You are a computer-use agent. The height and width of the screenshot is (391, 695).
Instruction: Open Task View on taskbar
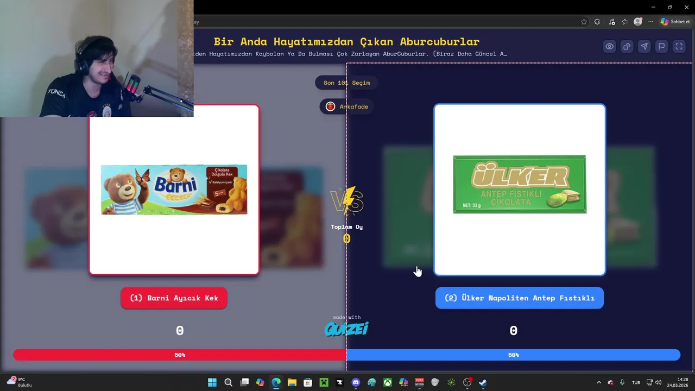(244, 382)
